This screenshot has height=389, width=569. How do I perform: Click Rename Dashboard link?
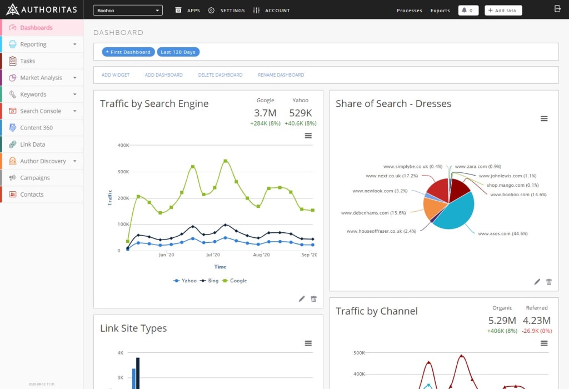(281, 75)
